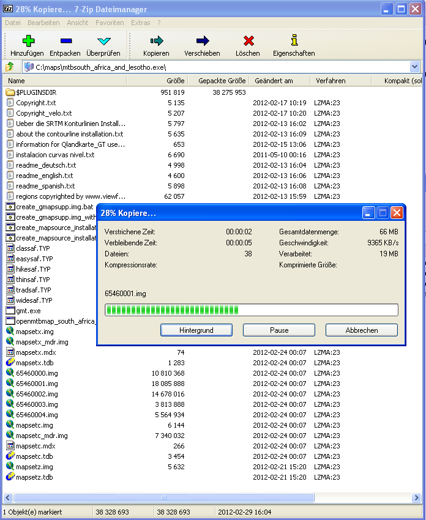Select mapsetc_mdr.img file name
Screen dimensions: 426x520
click(x=42, y=436)
